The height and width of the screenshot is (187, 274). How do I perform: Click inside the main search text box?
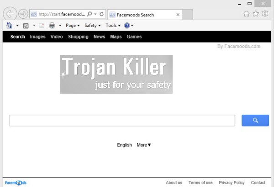pos(122,121)
